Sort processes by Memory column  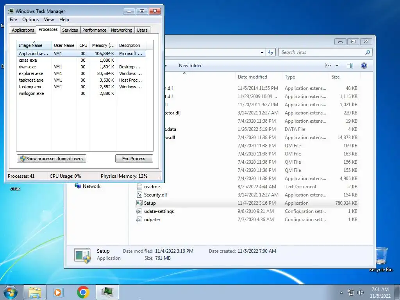(103, 45)
